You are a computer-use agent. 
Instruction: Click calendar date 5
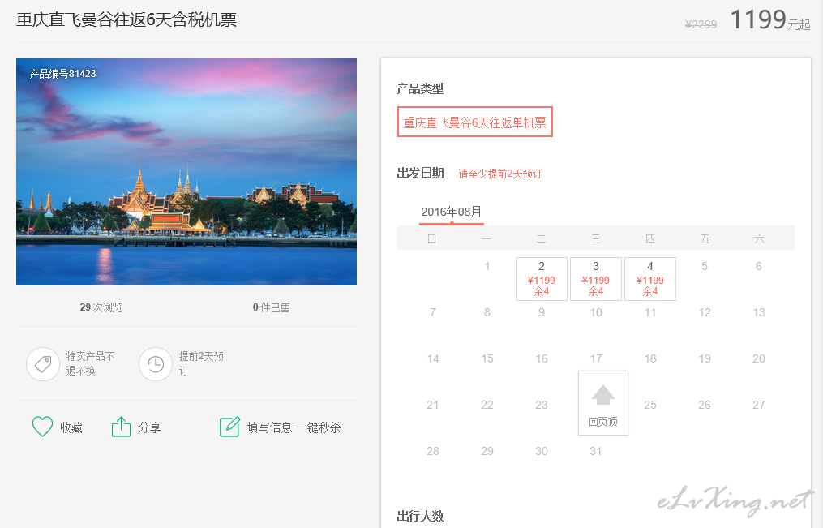[705, 266]
